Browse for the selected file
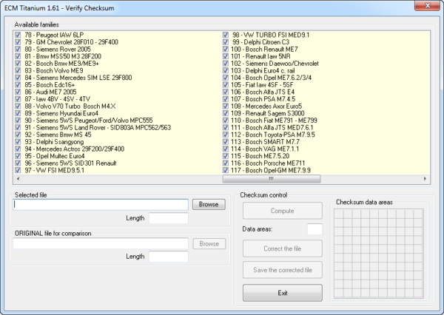This screenshot has width=444, height=315. click(x=209, y=204)
